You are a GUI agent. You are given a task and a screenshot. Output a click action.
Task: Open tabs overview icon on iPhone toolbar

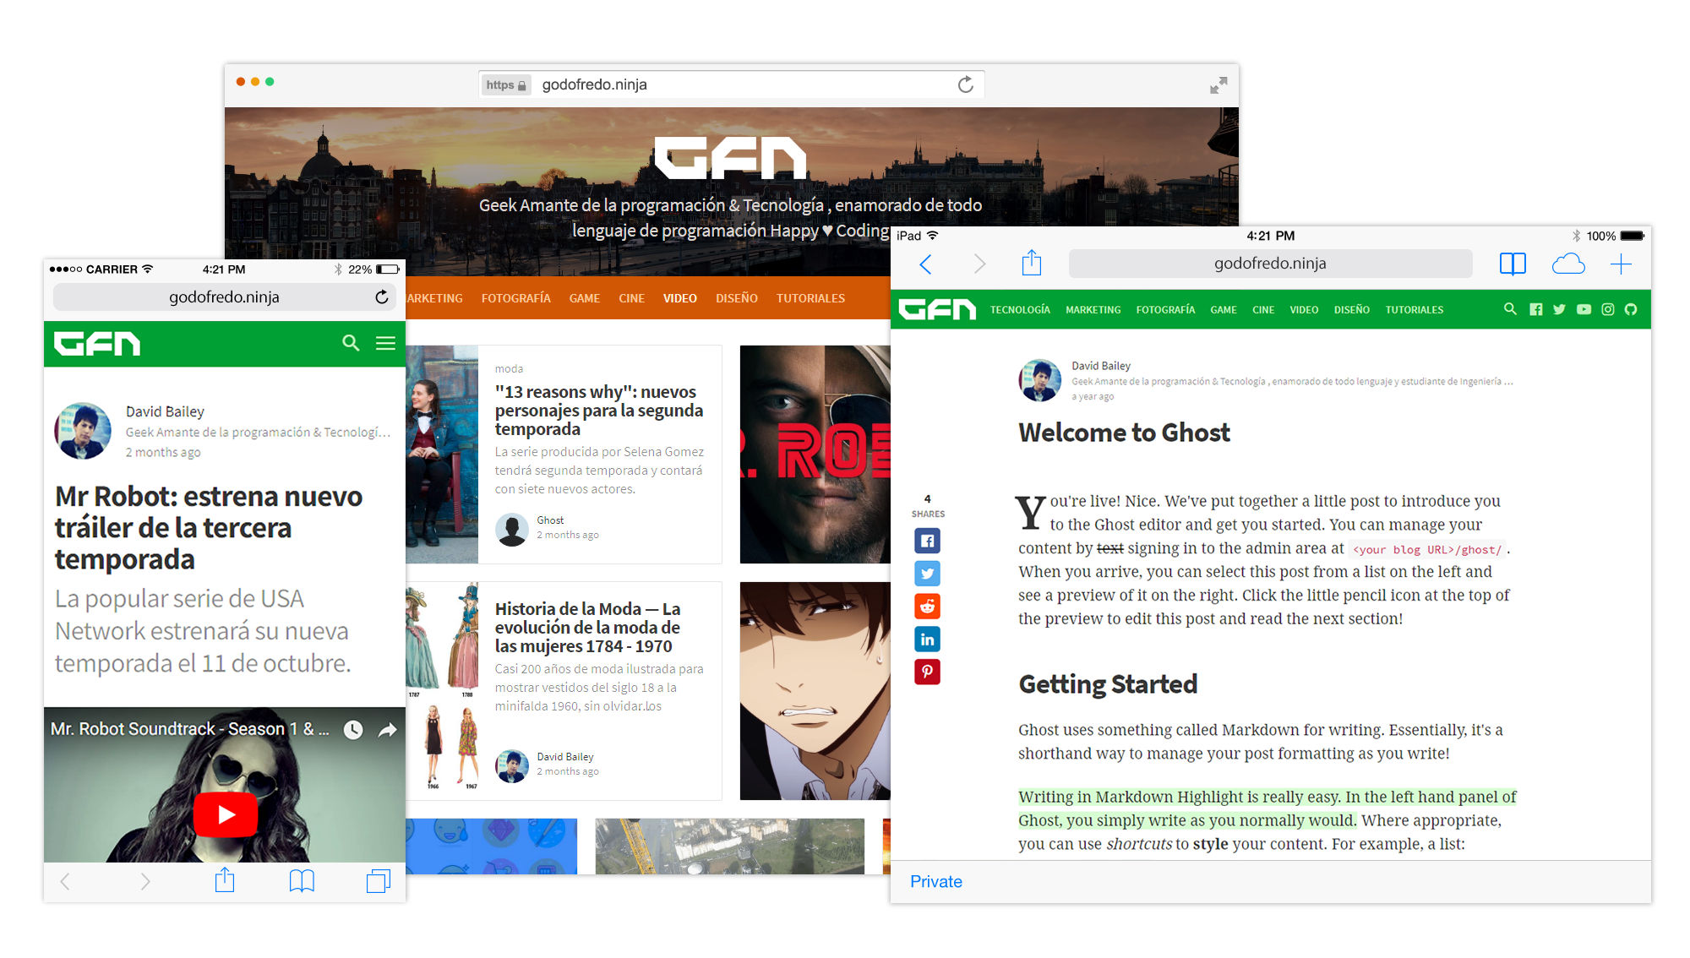pos(378,881)
